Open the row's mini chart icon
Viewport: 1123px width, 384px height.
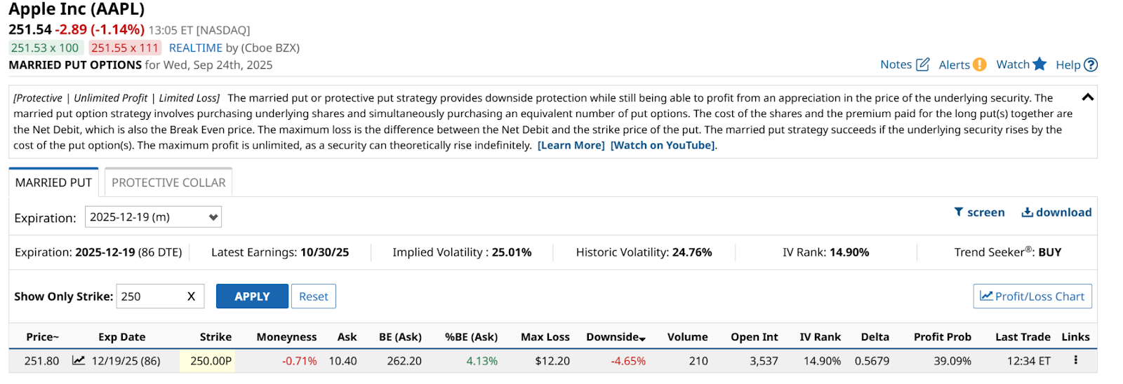(79, 360)
